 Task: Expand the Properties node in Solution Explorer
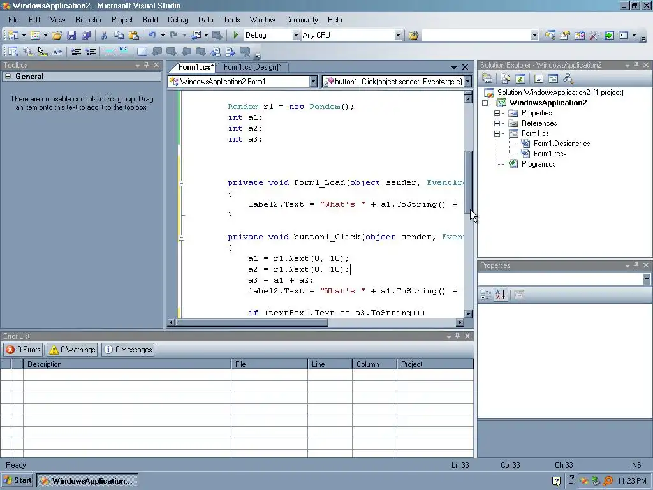pos(497,113)
